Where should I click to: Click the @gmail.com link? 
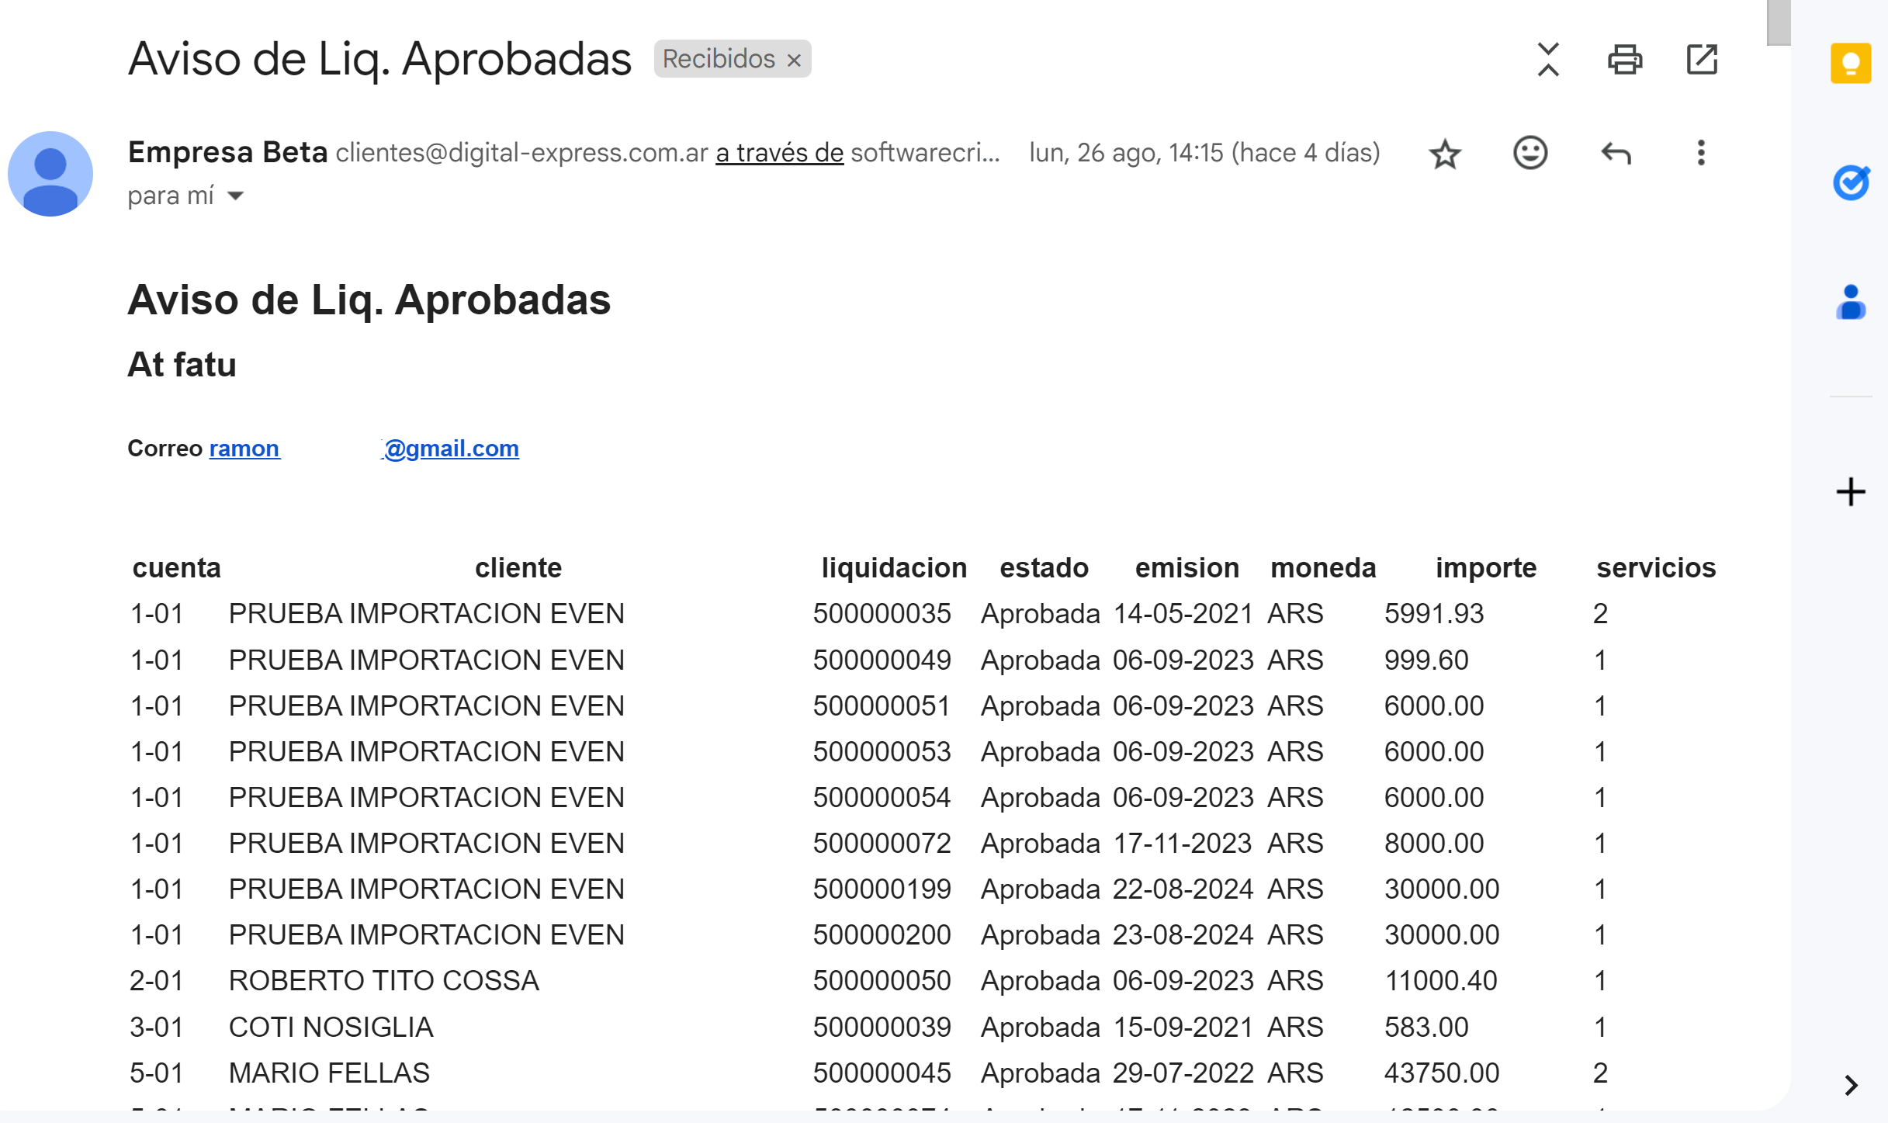451,449
